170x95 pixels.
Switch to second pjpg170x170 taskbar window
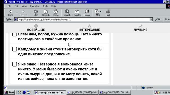pyautogui.click(x=115, y=92)
